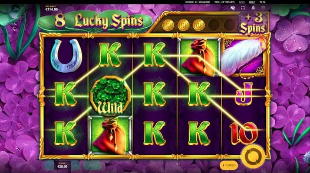Click the link left of HELP
Image resolution: width=310 pixels, height=173 pixels.
[241, 2]
